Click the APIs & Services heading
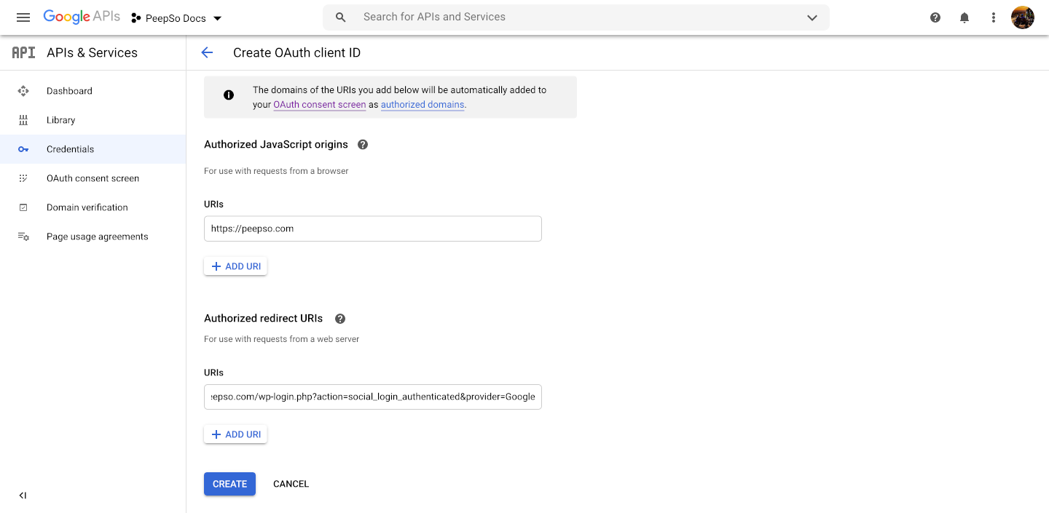This screenshot has width=1049, height=513. [x=92, y=52]
